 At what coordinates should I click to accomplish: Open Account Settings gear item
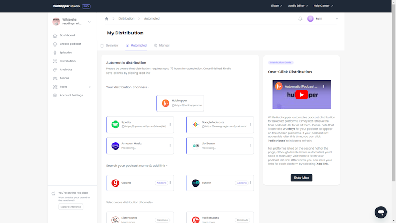coord(71,95)
